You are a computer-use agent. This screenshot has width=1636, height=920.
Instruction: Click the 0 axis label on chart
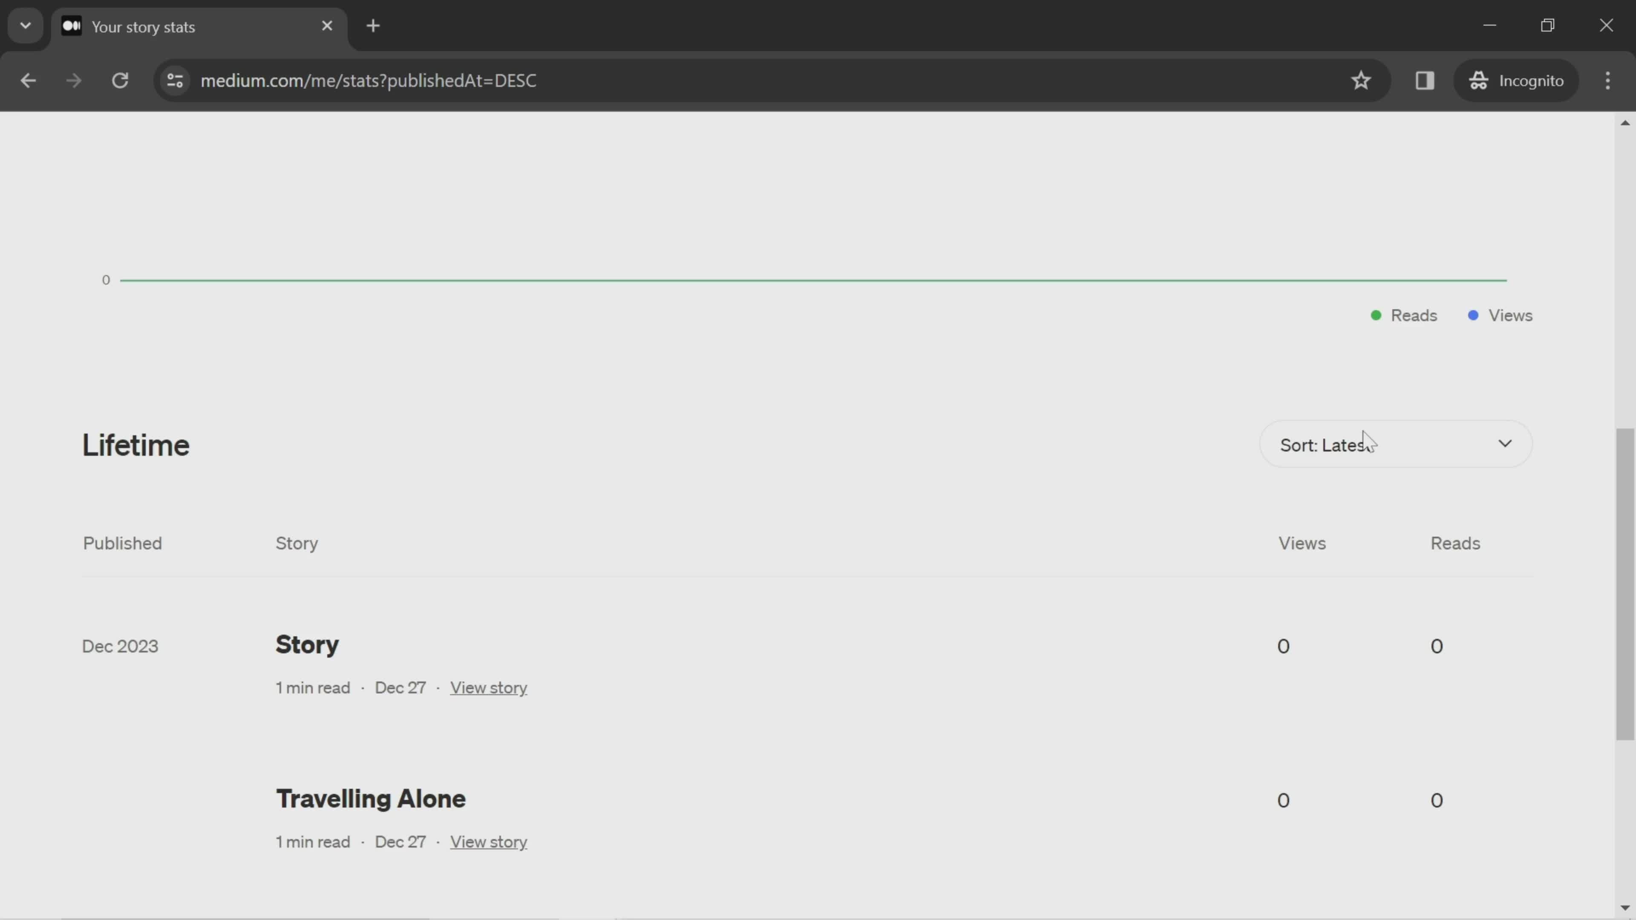[106, 280]
